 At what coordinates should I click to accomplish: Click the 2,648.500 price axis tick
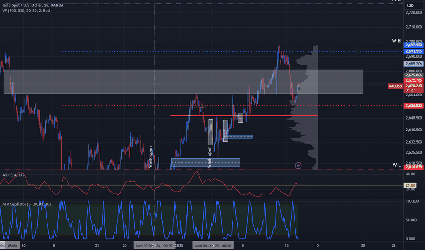[x=414, y=118]
